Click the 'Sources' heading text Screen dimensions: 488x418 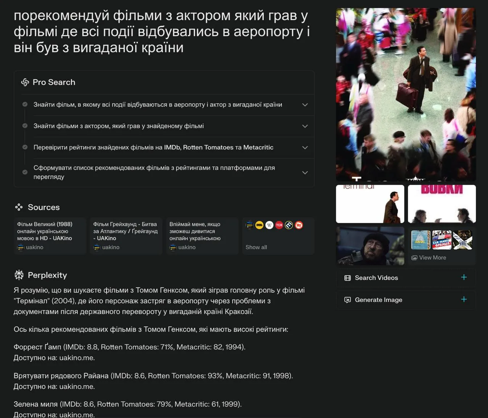(44, 207)
